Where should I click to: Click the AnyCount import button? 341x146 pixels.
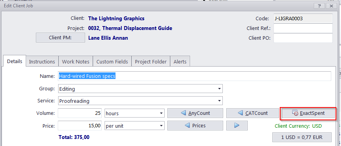point(195,113)
